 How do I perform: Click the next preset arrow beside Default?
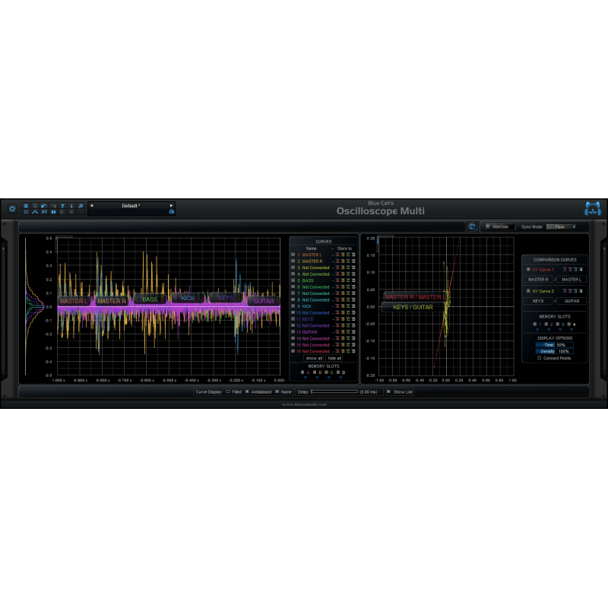click(x=172, y=206)
